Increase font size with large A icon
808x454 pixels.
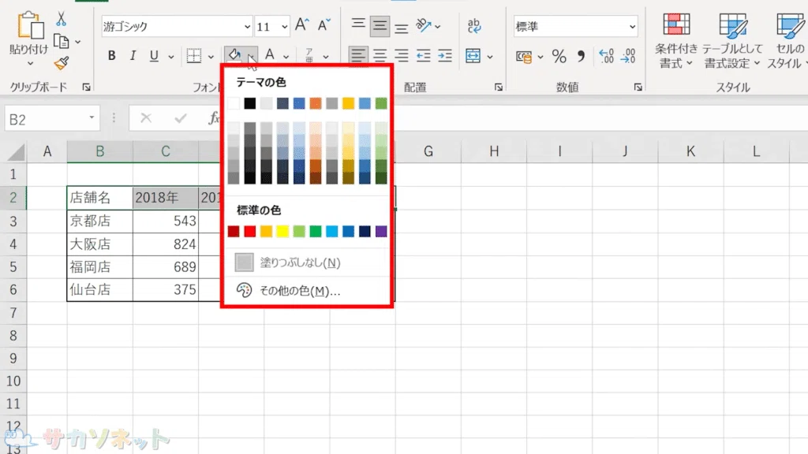[x=301, y=24]
